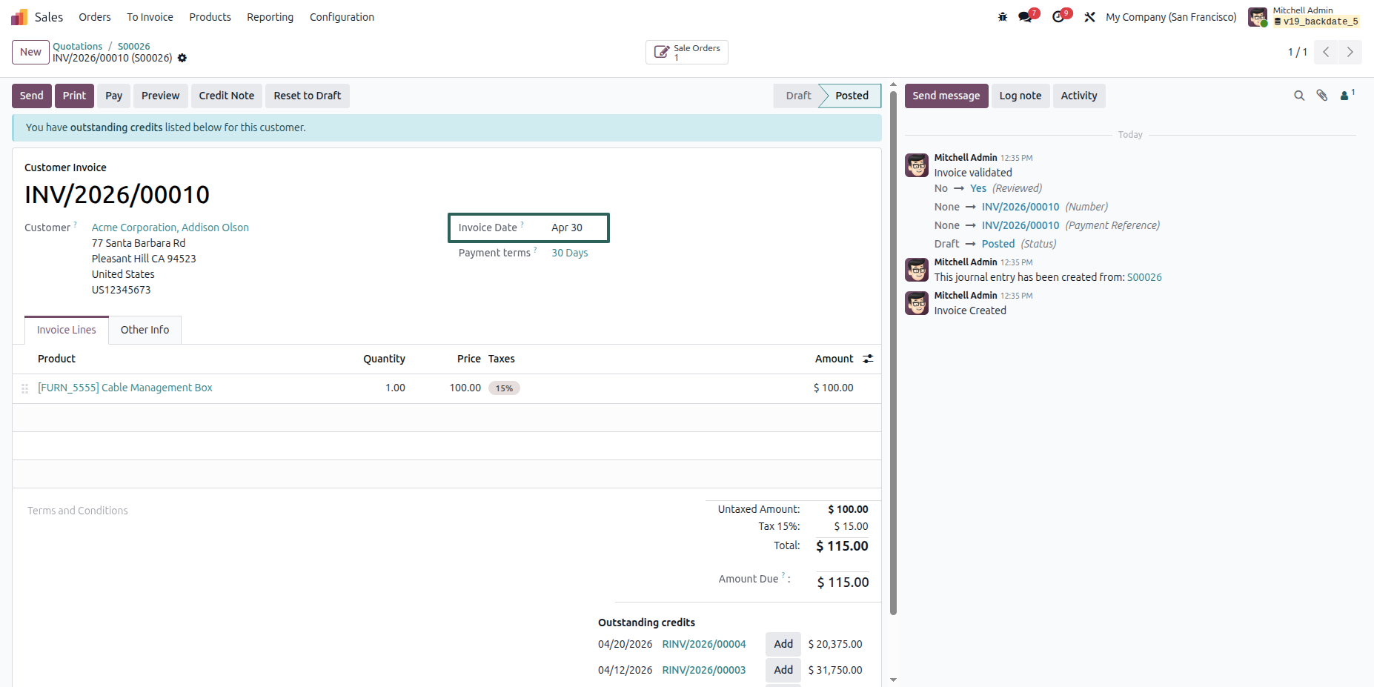Click the Log note button
1374x687 pixels.
(x=1020, y=96)
